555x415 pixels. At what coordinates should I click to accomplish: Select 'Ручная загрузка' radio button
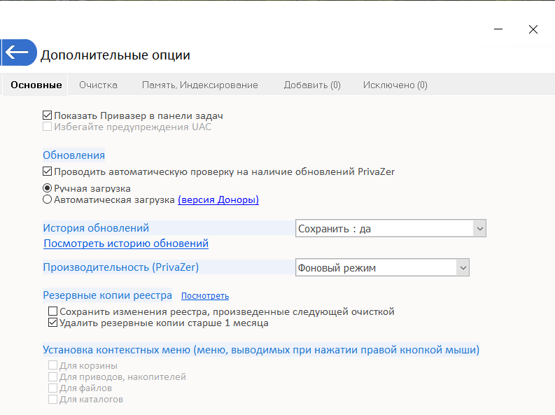[x=48, y=188]
